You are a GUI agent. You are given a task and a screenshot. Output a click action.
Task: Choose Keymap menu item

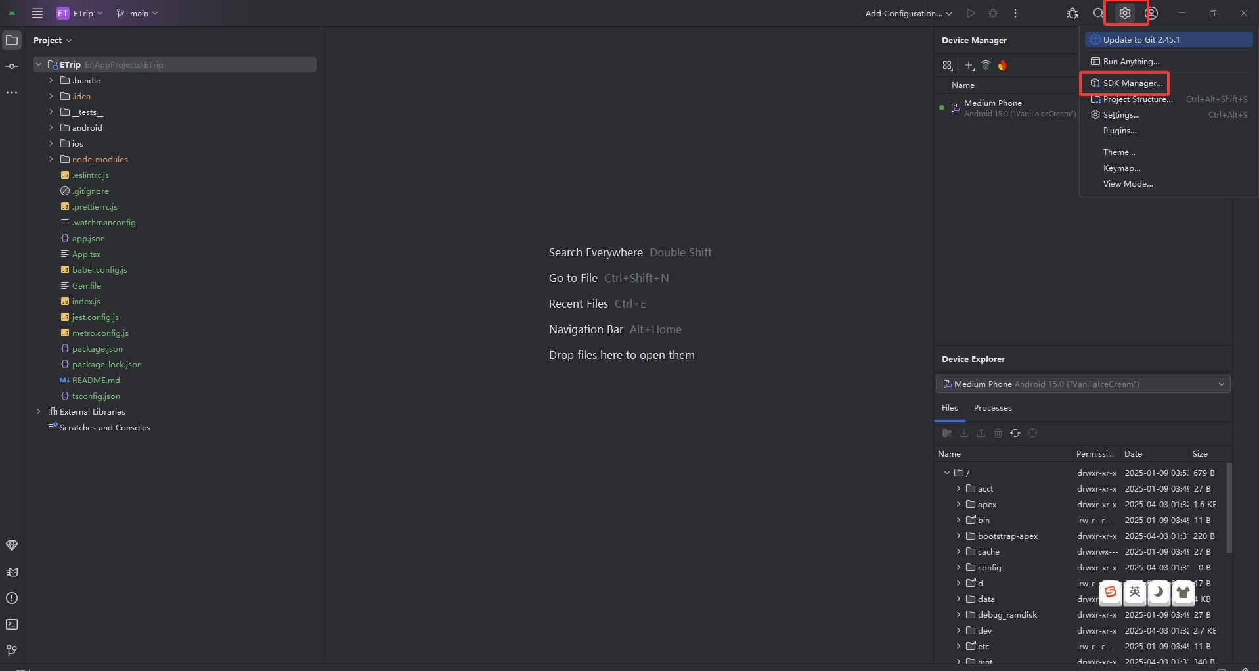click(1169, 168)
